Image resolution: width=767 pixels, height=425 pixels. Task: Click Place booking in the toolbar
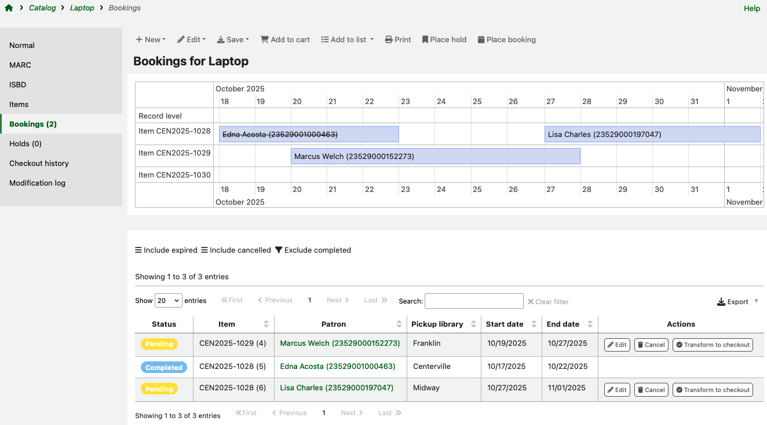506,39
